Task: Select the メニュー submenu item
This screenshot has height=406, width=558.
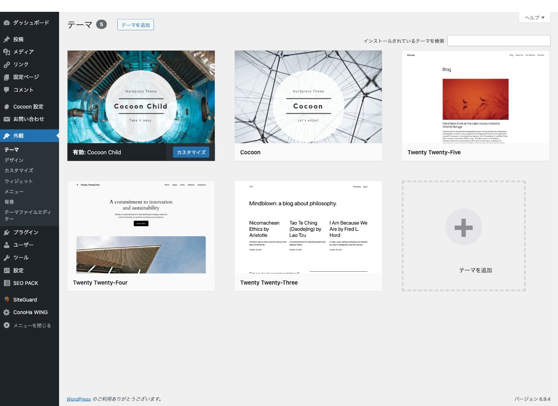Action: coord(14,192)
